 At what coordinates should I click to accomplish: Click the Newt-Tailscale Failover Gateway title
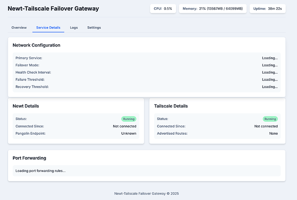(53, 9)
